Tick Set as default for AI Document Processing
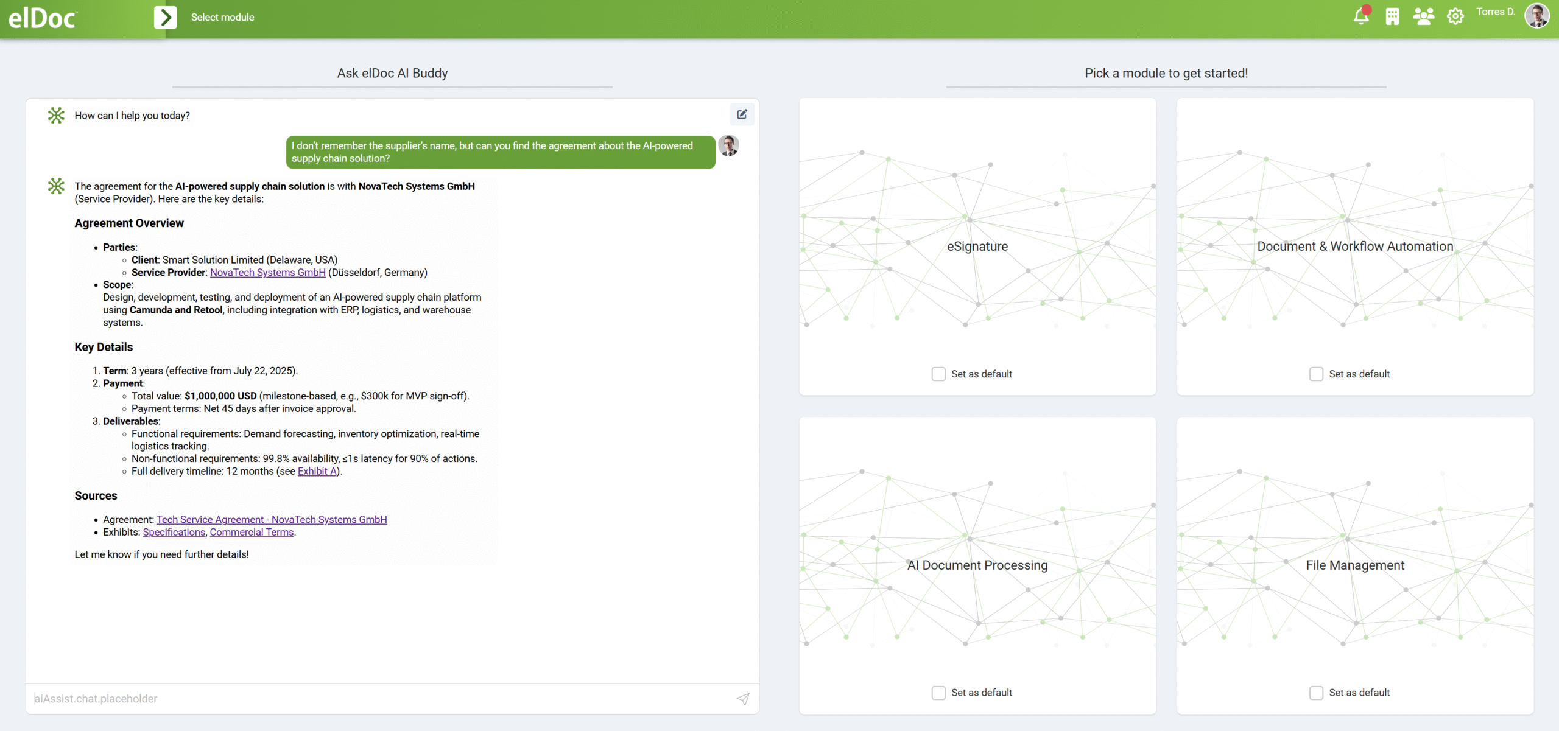The height and width of the screenshot is (731, 1559). coord(938,693)
